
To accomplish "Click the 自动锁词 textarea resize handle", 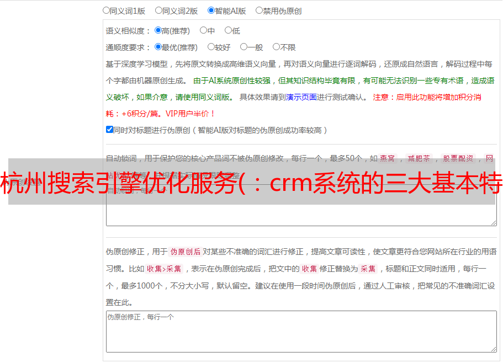I will pos(494,223).
